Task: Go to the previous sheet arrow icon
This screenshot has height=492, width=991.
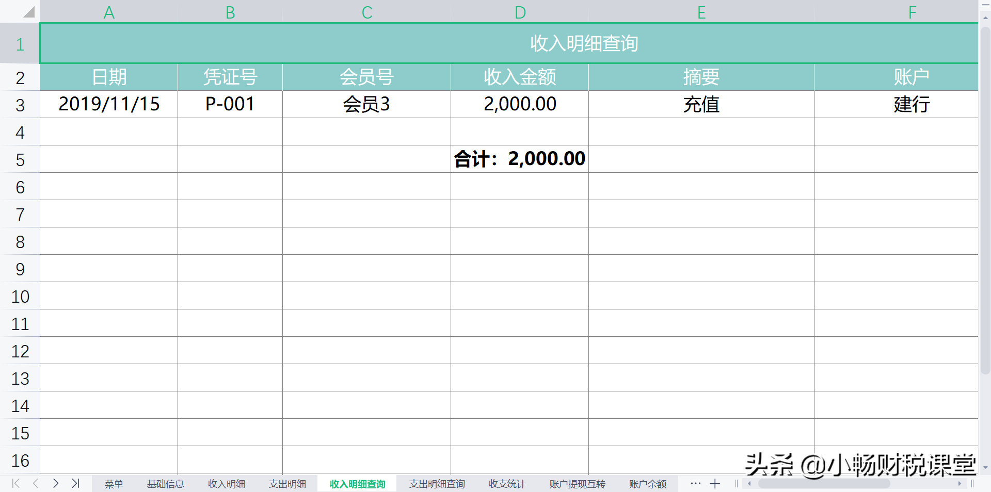Action: coord(35,484)
